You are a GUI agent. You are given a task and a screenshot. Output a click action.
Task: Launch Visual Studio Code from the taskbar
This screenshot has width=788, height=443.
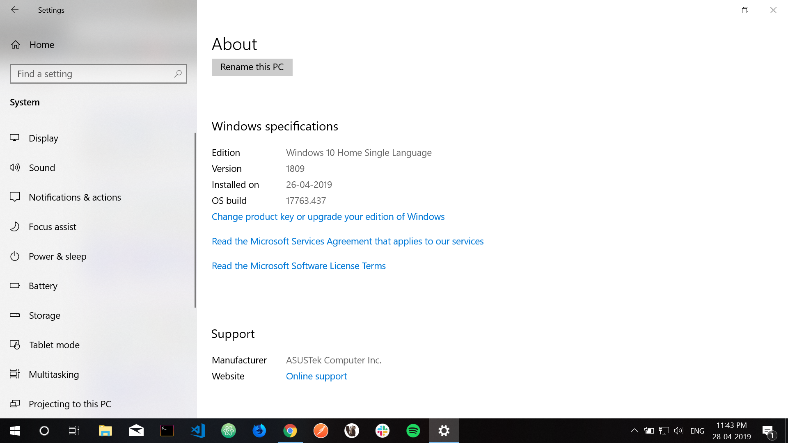pyautogui.click(x=198, y=431)
